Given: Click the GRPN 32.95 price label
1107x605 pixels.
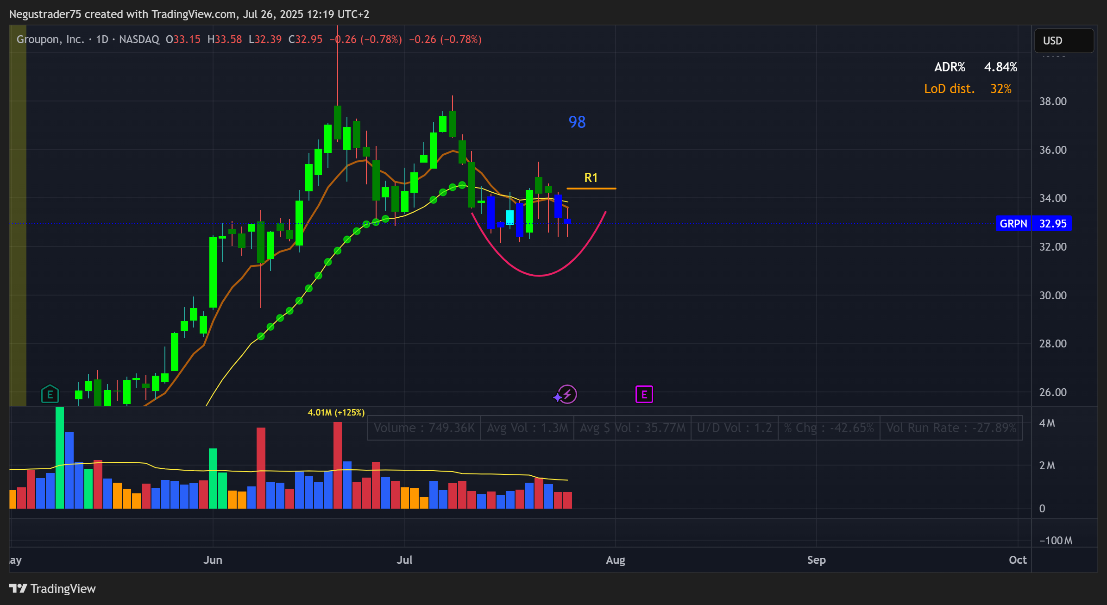Looking at the screenshot, I should (1033, 224).
